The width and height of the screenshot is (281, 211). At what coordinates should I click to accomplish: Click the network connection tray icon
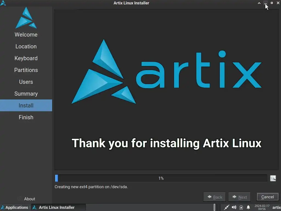click(x=226, y=207)
